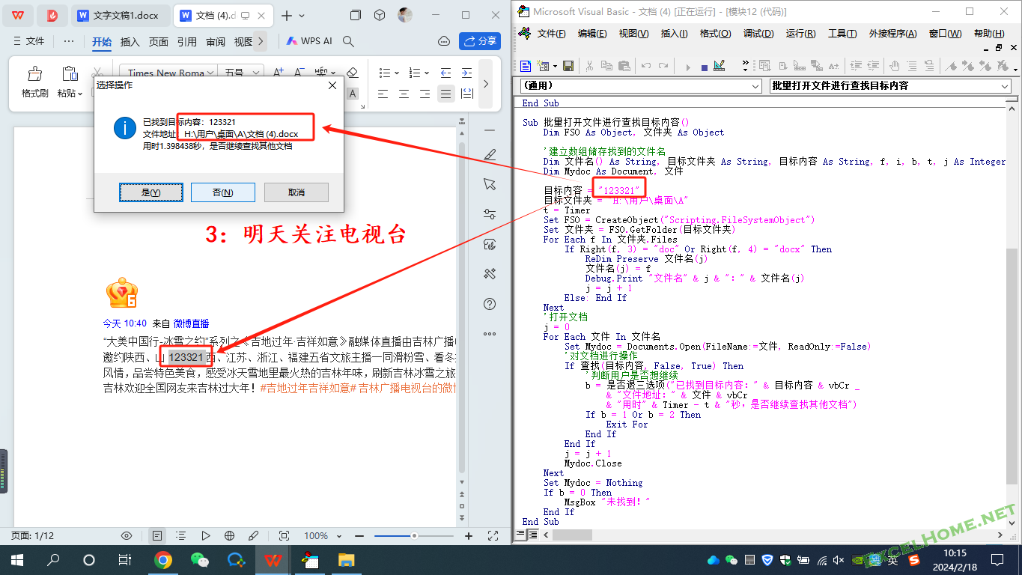1022x575 pixels.
Task: Expand more ribbon tabs chevron after 视图
Action: tap(261, 41)
